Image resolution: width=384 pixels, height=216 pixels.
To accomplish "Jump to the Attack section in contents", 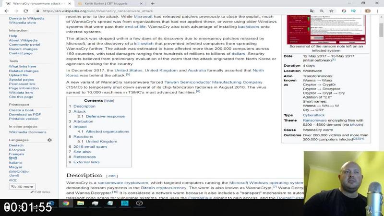I will click(80, 111).
